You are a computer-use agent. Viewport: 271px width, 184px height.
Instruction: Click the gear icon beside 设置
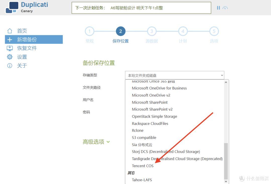(x=10, y=57)
